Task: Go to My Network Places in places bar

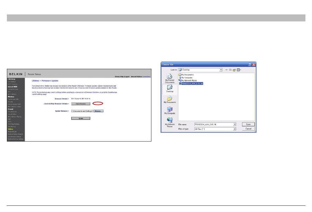Action: pos(169,122)
